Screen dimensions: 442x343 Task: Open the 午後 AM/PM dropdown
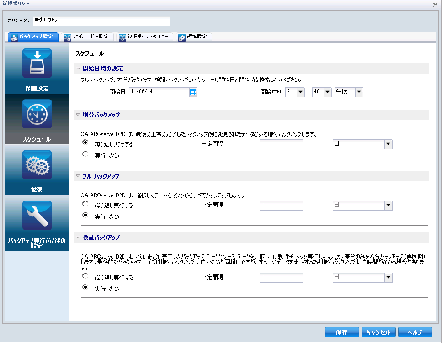(x=359, y=92)
